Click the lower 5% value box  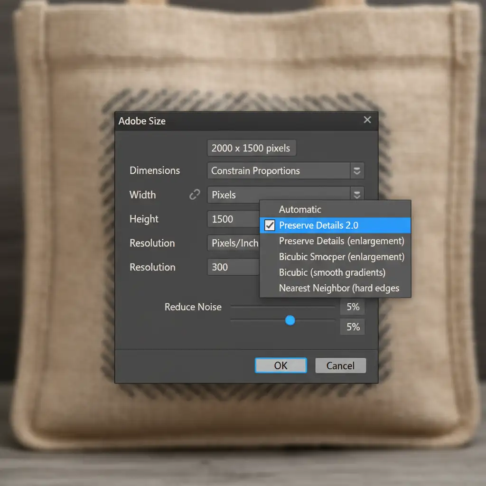[353, 327]
